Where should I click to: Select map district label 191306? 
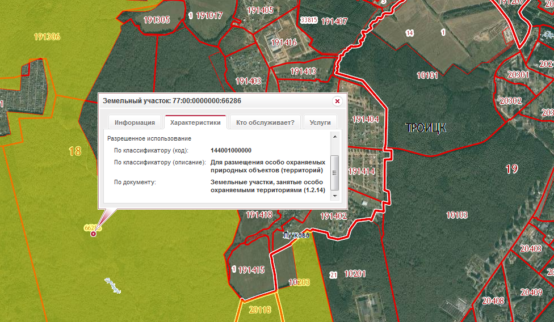pos(47,37)
